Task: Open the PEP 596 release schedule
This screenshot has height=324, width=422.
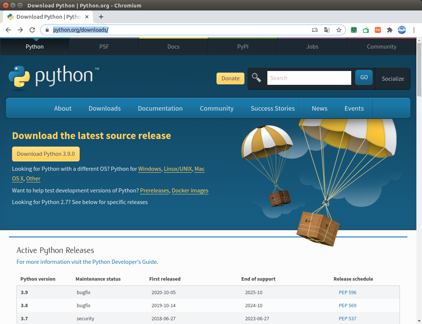Action: click(x=347, y=292)
